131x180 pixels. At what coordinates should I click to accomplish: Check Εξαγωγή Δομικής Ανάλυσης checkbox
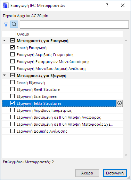pos(13,131)
